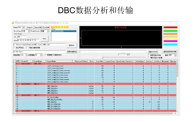Click the SignalName column header

click(59, 61)
